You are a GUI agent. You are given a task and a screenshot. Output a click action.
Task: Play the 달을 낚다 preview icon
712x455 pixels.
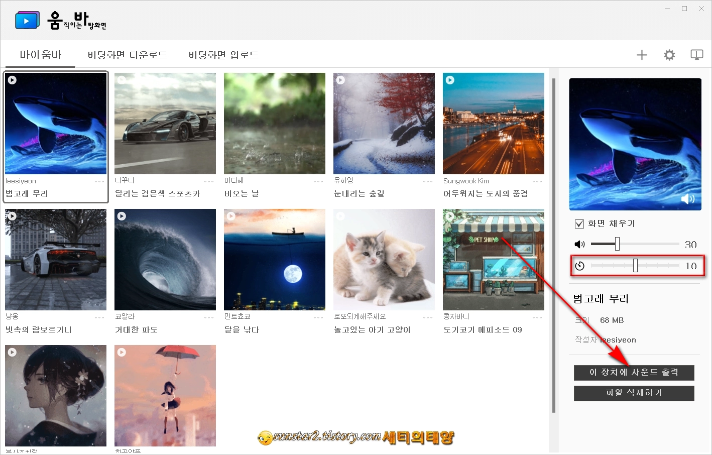pos(231,216)
